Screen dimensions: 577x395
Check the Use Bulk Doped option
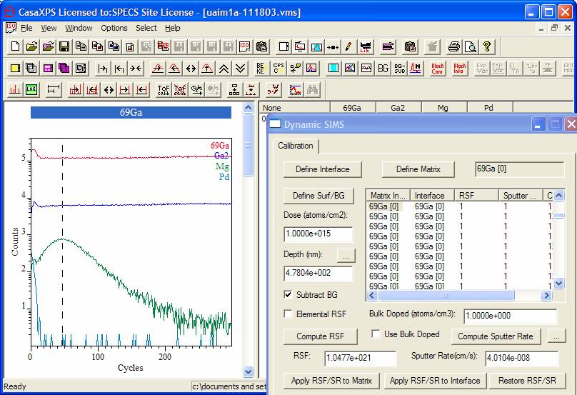(x=376, y=334)
